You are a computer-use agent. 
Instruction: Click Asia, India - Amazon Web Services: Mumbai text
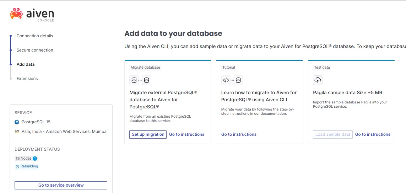click(x=65, y=132)
